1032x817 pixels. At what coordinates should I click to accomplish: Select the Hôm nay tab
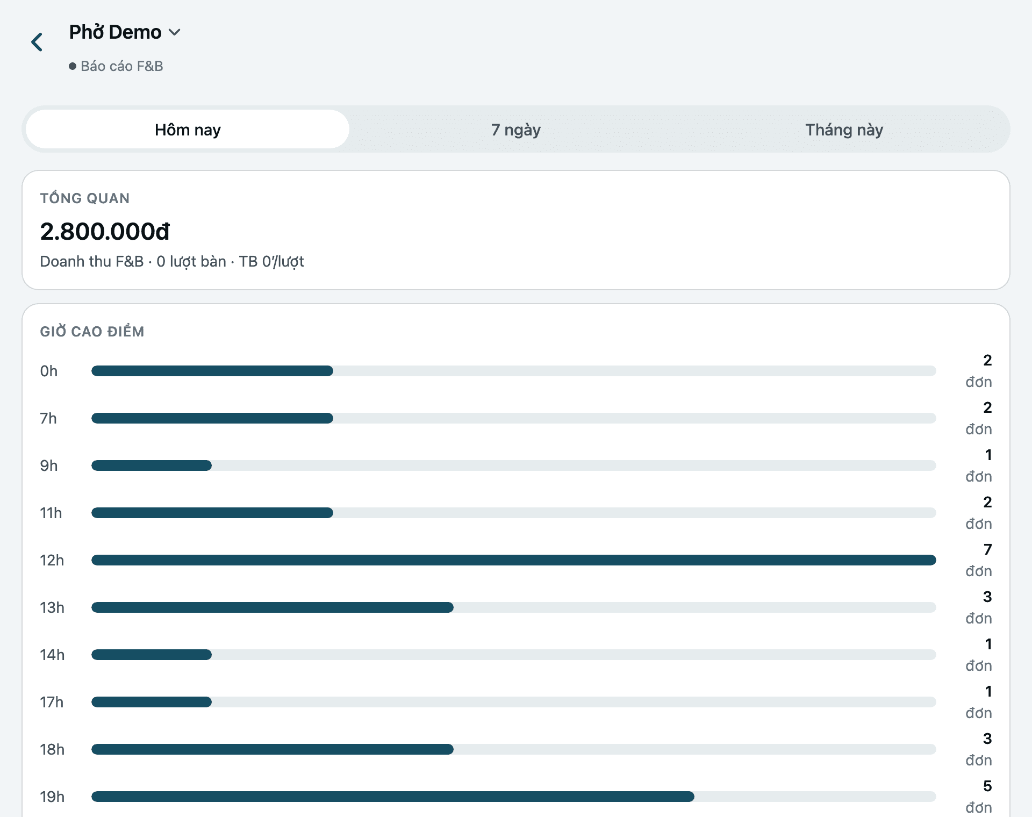tap(188, 130)
